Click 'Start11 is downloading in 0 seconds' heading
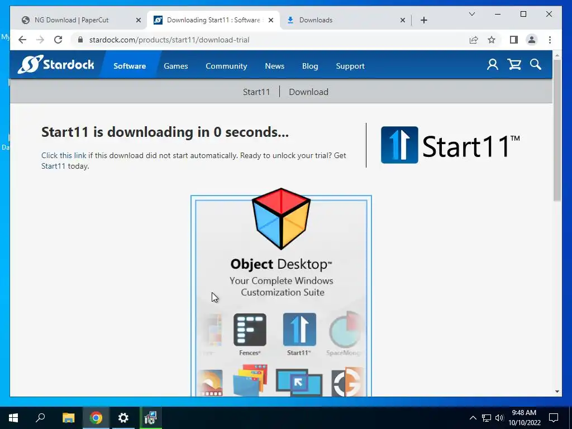Image resolution: width=572 pixels, height=429 pixels. tap(165, 132)
